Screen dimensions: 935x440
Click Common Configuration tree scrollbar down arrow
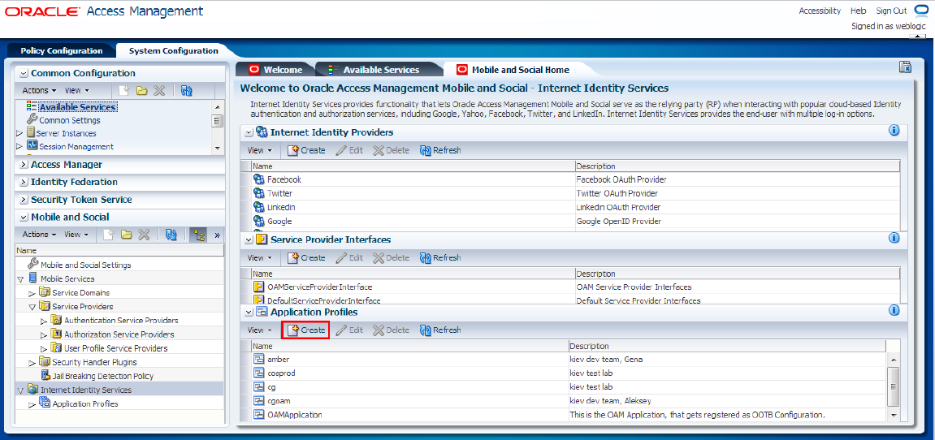pyautogui.click(x=217, y=147)
